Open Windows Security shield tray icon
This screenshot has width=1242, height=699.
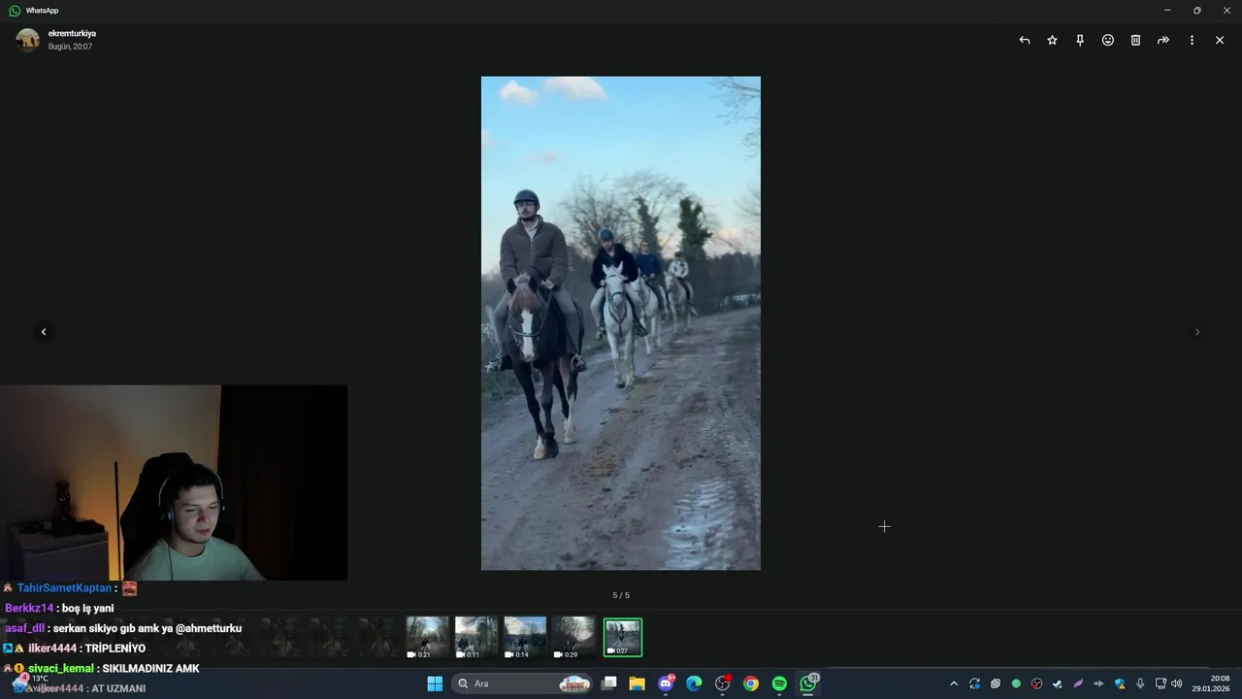[x=1120, y=683]
